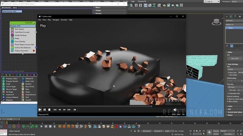Click the Sign In button
This screenshot has width=243, height=136.
212,2
